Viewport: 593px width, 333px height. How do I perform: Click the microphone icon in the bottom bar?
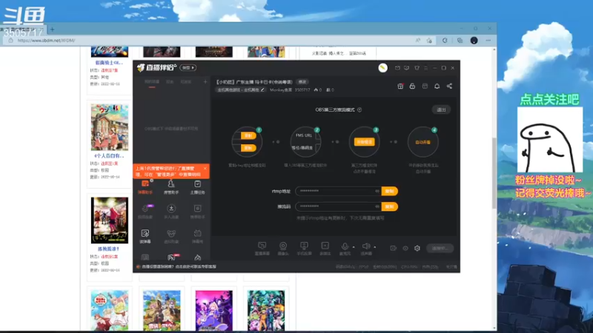345,247
